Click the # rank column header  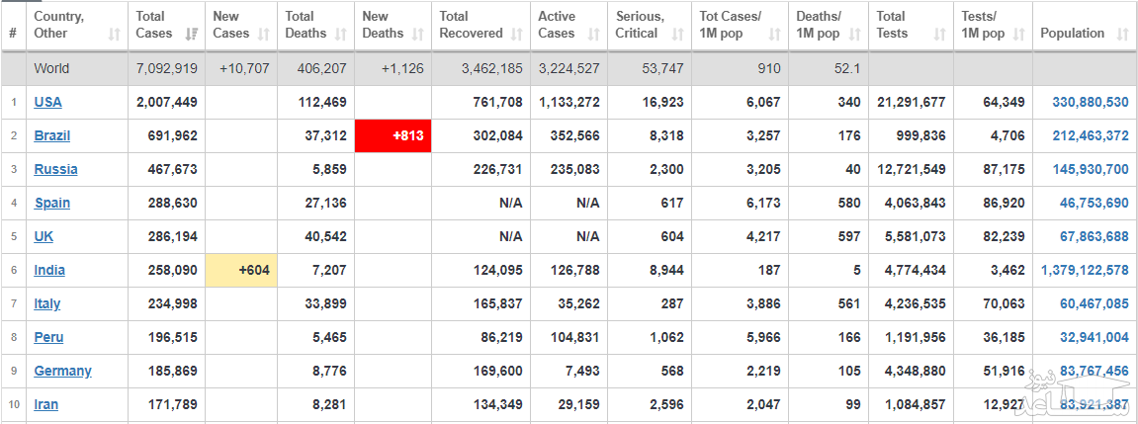[13, 34]
